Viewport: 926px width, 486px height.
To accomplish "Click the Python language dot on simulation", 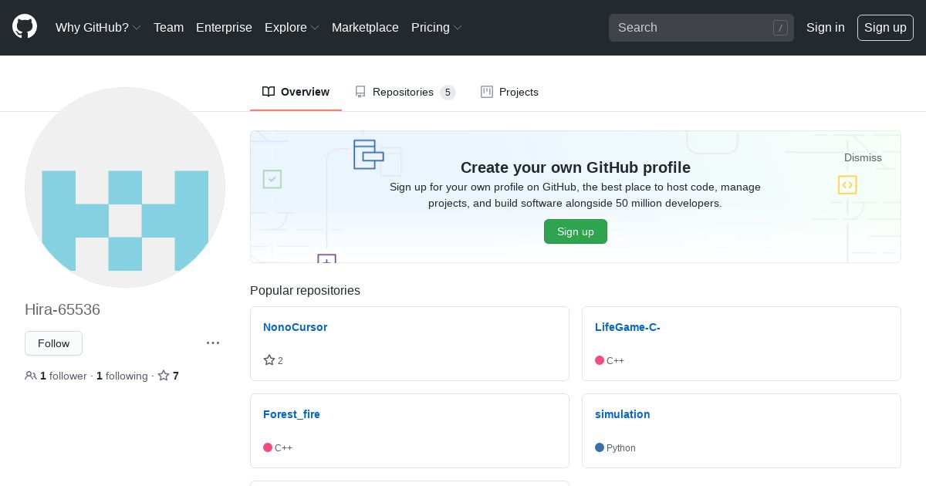I will [x=600, y=447].
